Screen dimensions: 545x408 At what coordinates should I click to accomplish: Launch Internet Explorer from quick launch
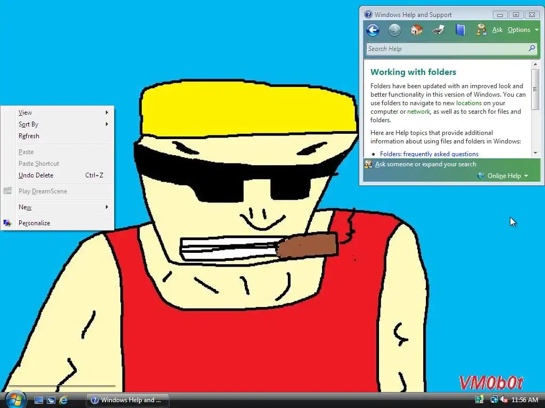coord(63,400)
